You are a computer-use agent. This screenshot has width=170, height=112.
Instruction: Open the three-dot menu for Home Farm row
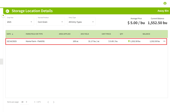[x=164, y=41]
